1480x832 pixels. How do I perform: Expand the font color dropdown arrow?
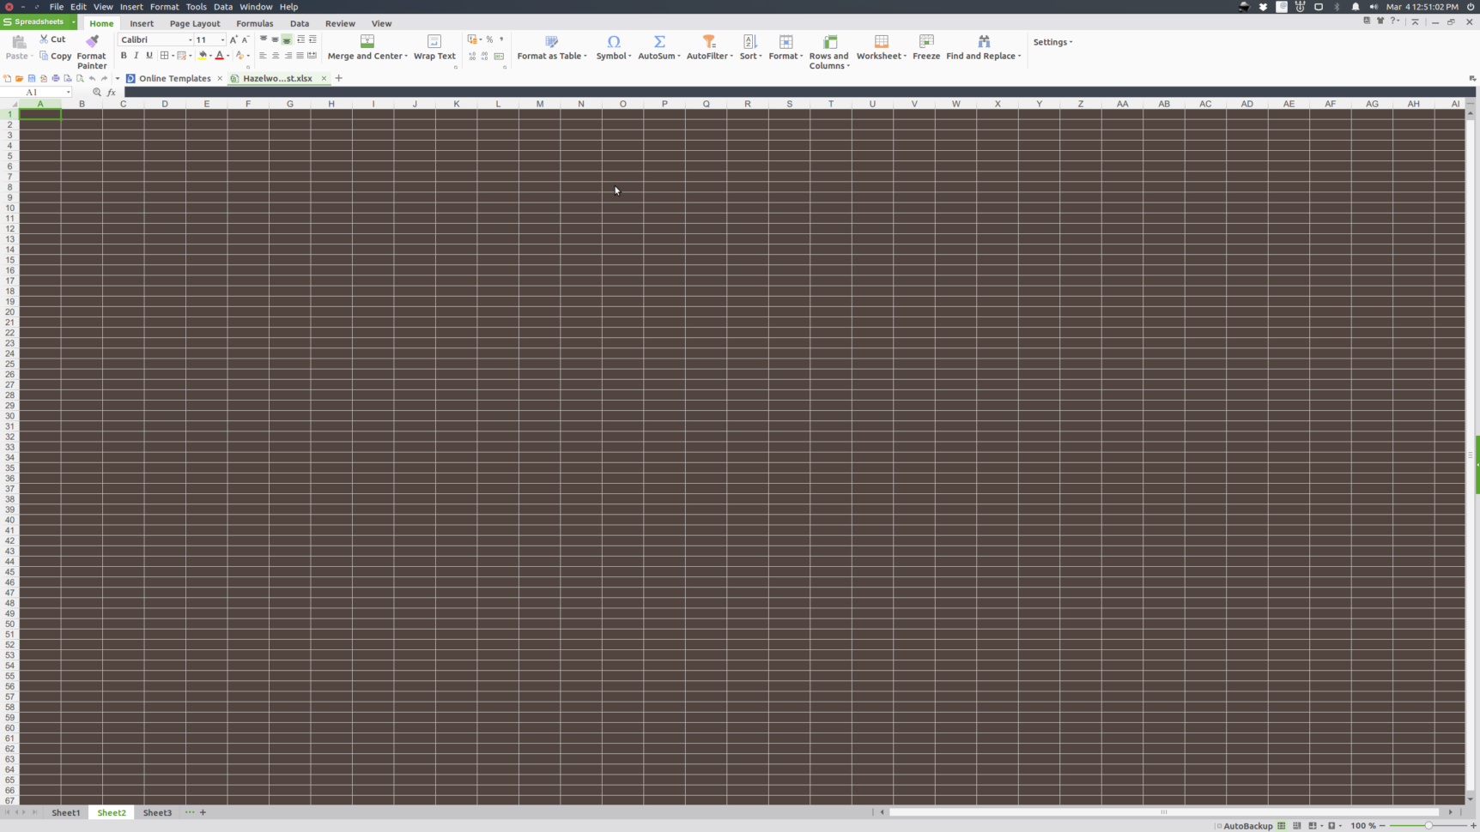click(228, 55)
